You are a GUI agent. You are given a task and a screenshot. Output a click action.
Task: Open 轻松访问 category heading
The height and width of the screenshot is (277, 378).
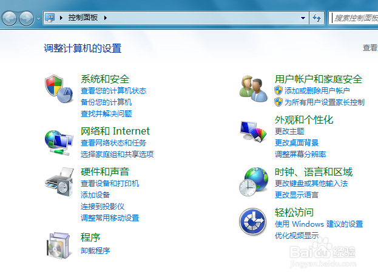[294, 212]
